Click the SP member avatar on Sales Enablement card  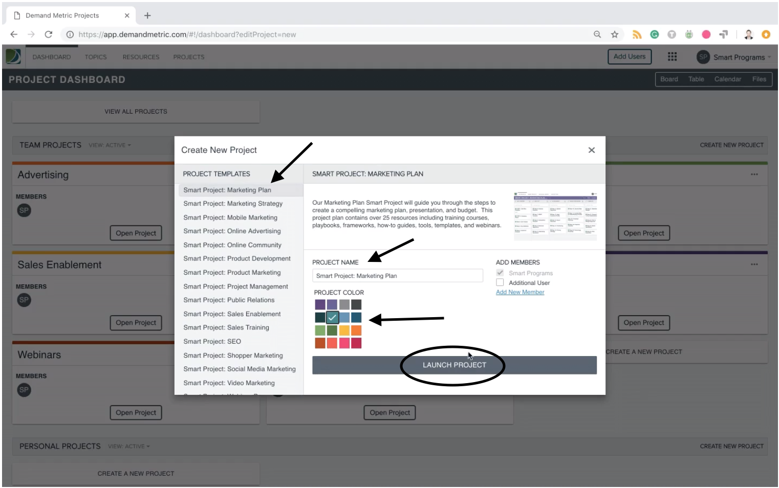click(24, 300)
